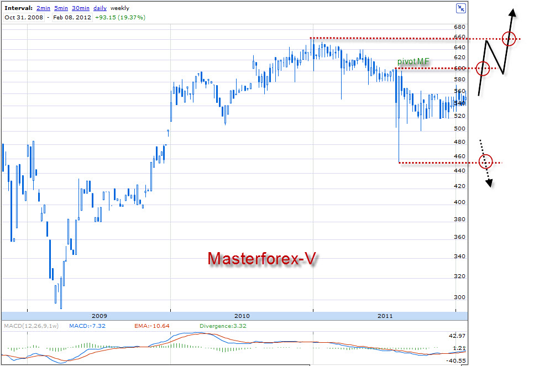Click the green pivot MF annotation
Screen dimensions: 534x366
pyautogui.click(x=413, y=61)
